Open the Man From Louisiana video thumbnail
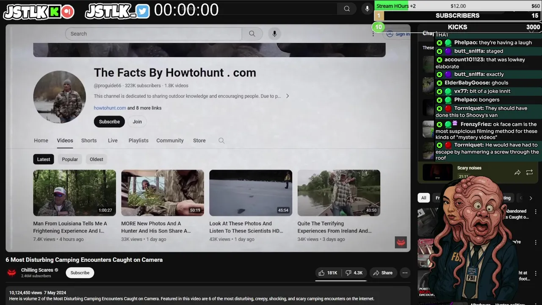This screenshot has height=305, width=542. click(75, 193)
